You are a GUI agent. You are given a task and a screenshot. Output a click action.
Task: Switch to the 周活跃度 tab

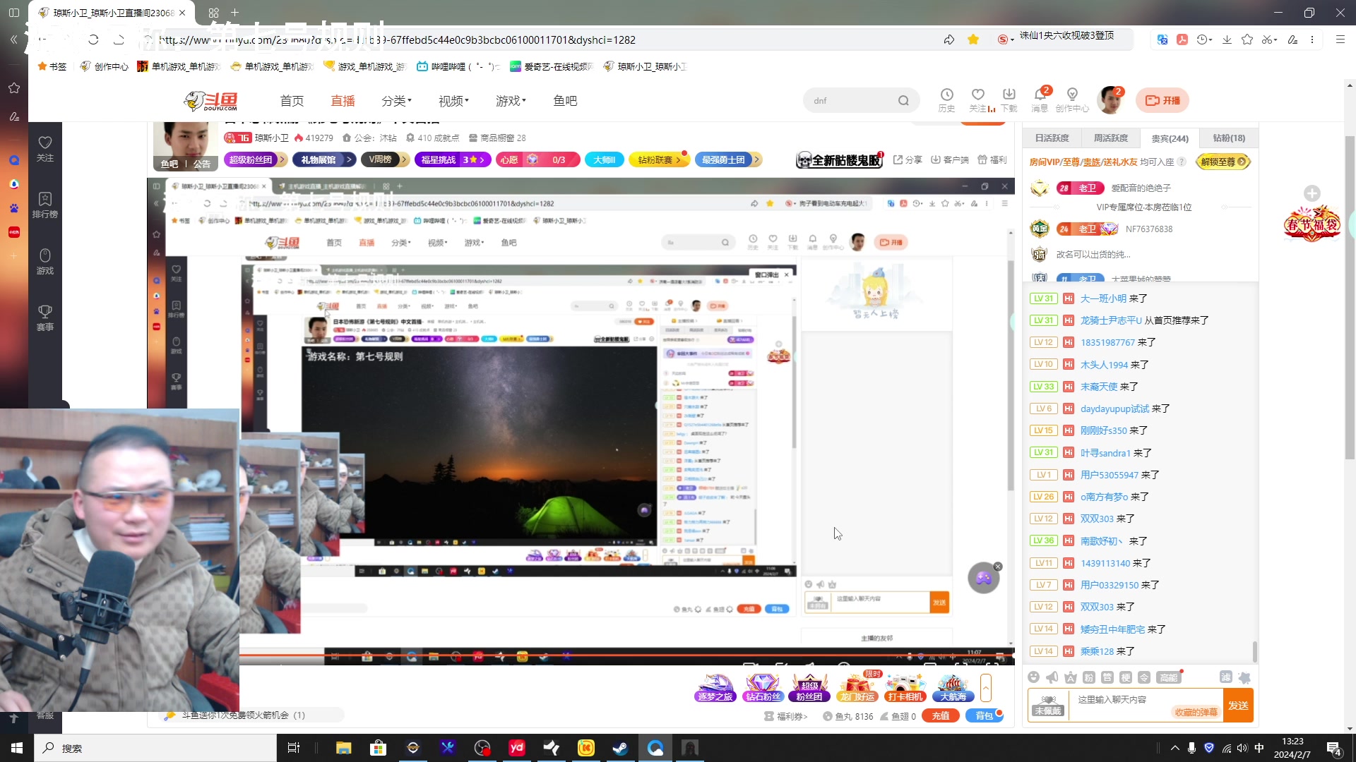point(1110,138)
